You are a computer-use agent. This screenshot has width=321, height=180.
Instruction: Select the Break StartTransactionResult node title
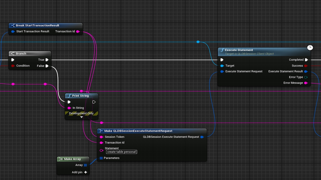click(37, 25)
